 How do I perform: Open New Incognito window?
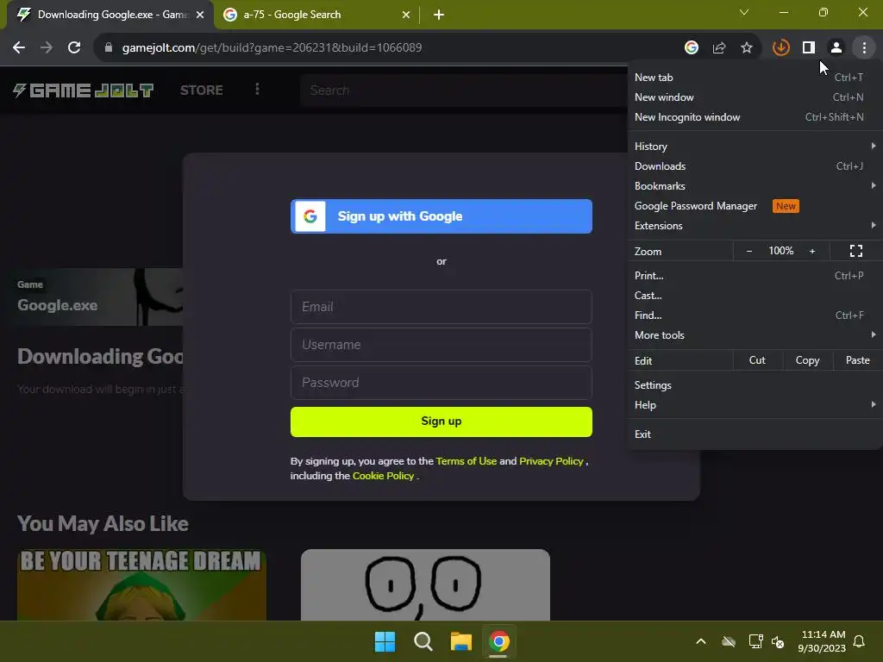click(755, 116)
